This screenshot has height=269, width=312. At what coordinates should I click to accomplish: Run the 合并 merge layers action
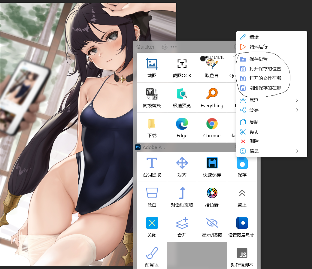[x=182, y=227]
